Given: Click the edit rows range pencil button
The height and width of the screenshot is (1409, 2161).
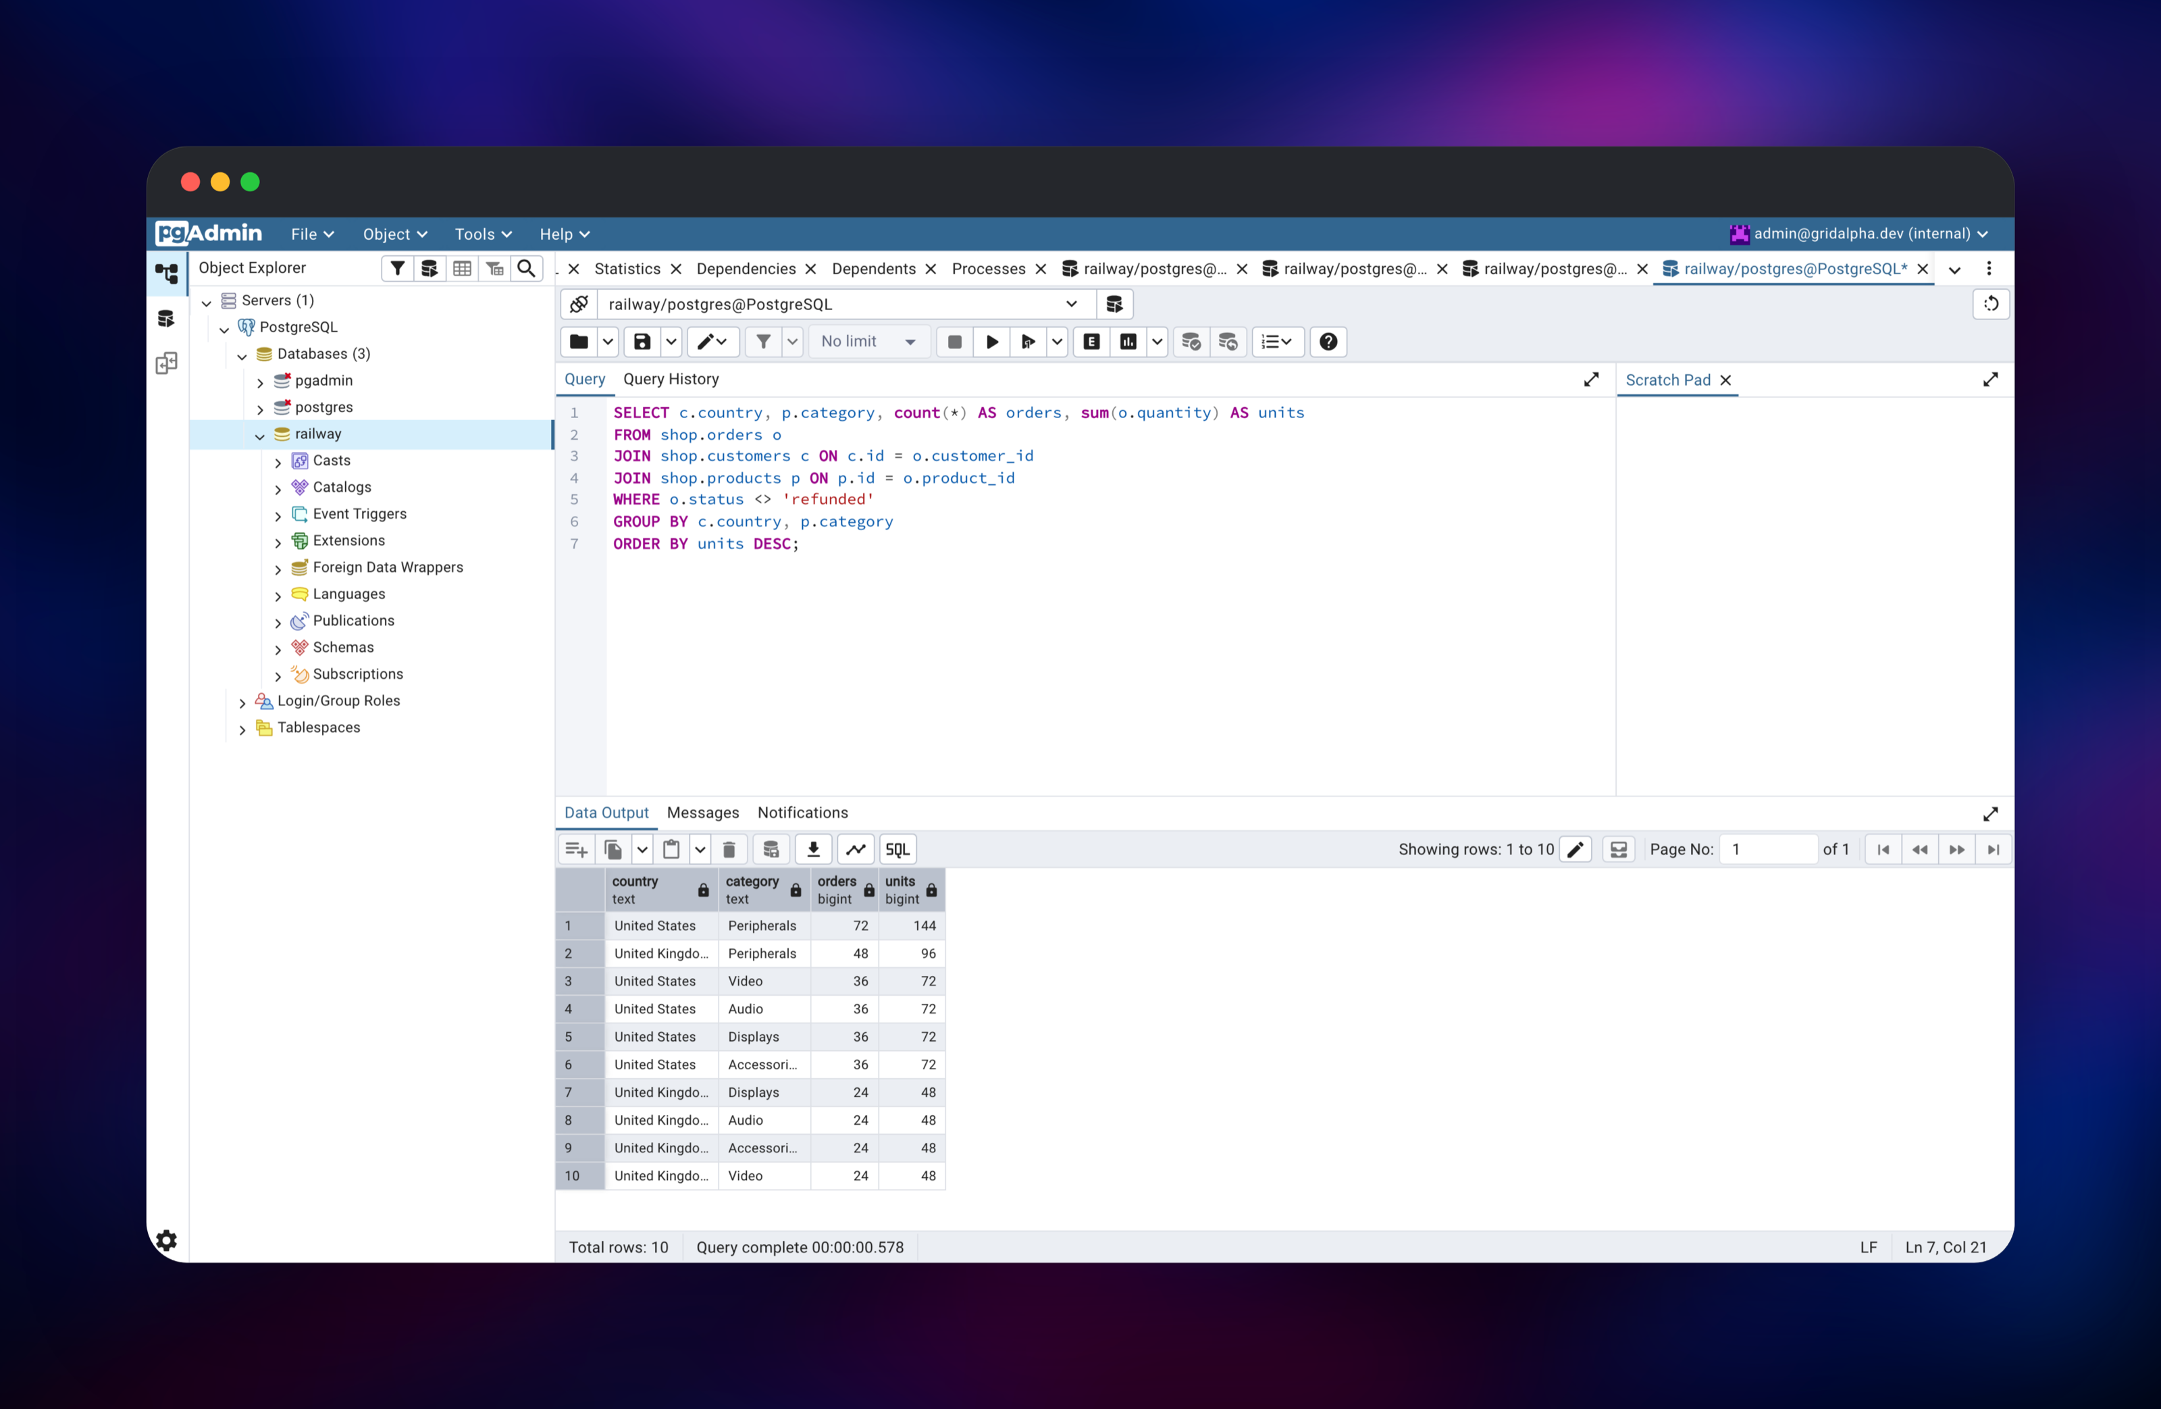Looking at the screenshot, I should pyautogui.click(x=1576, y=850).
